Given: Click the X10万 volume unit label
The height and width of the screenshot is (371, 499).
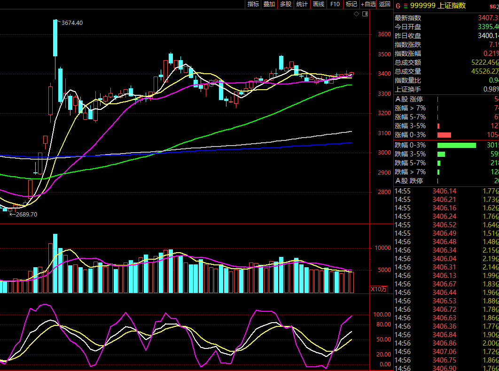Looking at the screenshot, I should point(379,289).
